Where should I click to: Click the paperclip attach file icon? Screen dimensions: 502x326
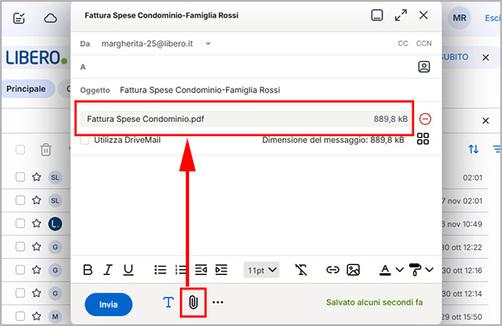(x=193, y=303)
